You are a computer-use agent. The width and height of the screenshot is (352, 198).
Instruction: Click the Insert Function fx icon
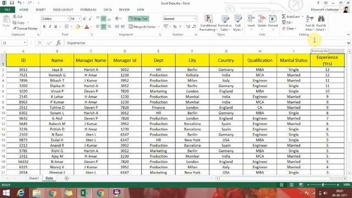click(59, 43)
